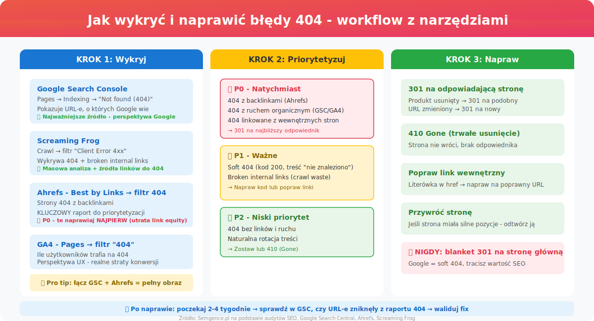594x321 pixels.
Task: Click "→ 301 na najbliższy odpowiednik"
Action: 273,131
